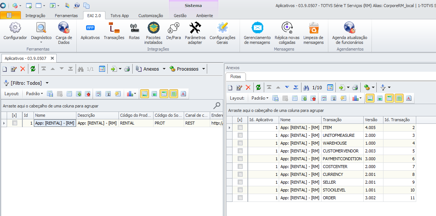This screenshot has height=216, width=436.
Task: Switch to the Integração ribbon tab
Action: point(35,16)
